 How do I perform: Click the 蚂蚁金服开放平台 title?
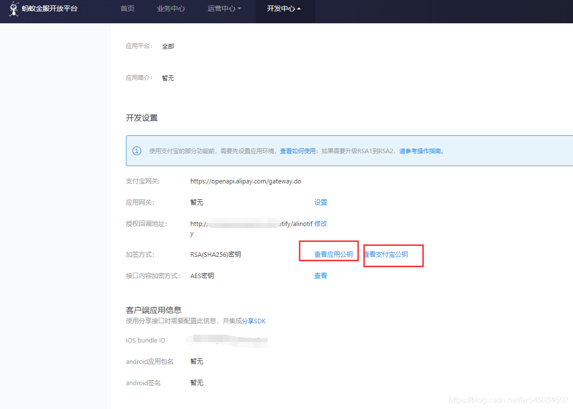click(x=50, y=8)
